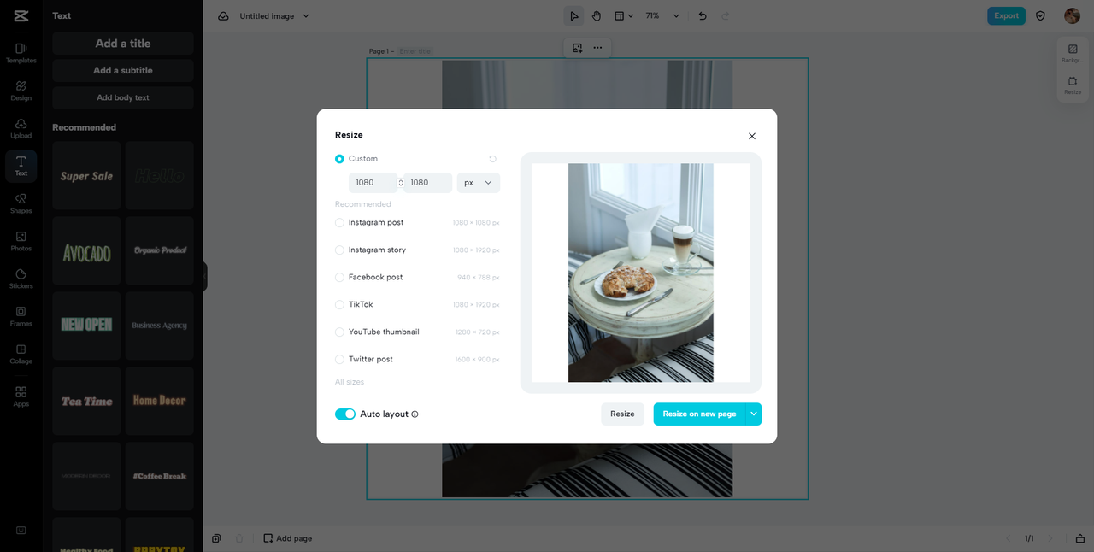The image size is (1094, 552).
Task: Click the Auto layout info icon
Action: [x=415, y=414]
